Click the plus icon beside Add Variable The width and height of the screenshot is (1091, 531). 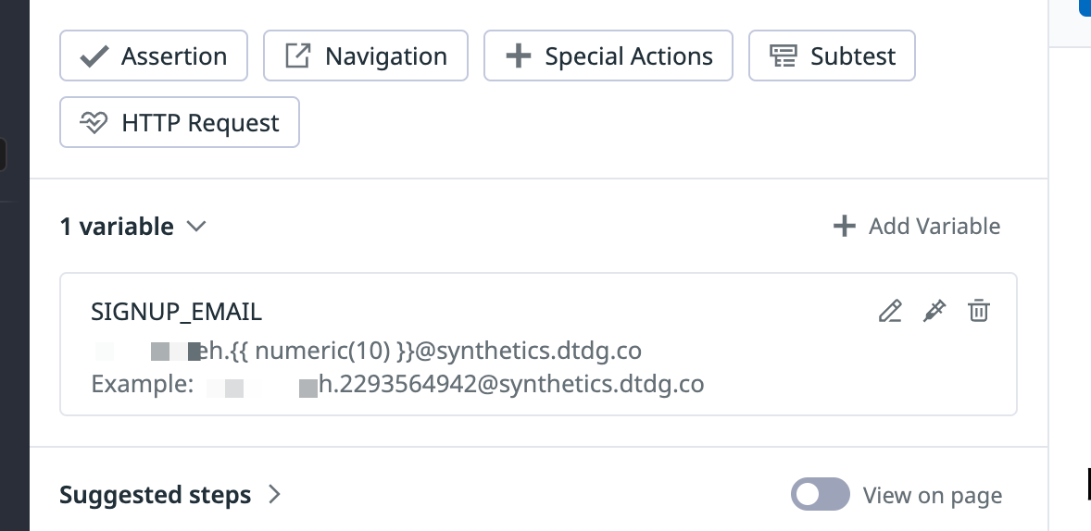(844, 226)
